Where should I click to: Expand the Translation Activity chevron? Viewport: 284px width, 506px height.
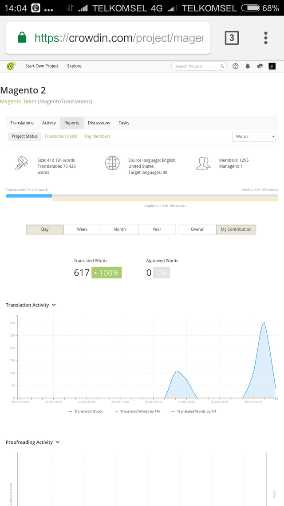coord(54,305)
